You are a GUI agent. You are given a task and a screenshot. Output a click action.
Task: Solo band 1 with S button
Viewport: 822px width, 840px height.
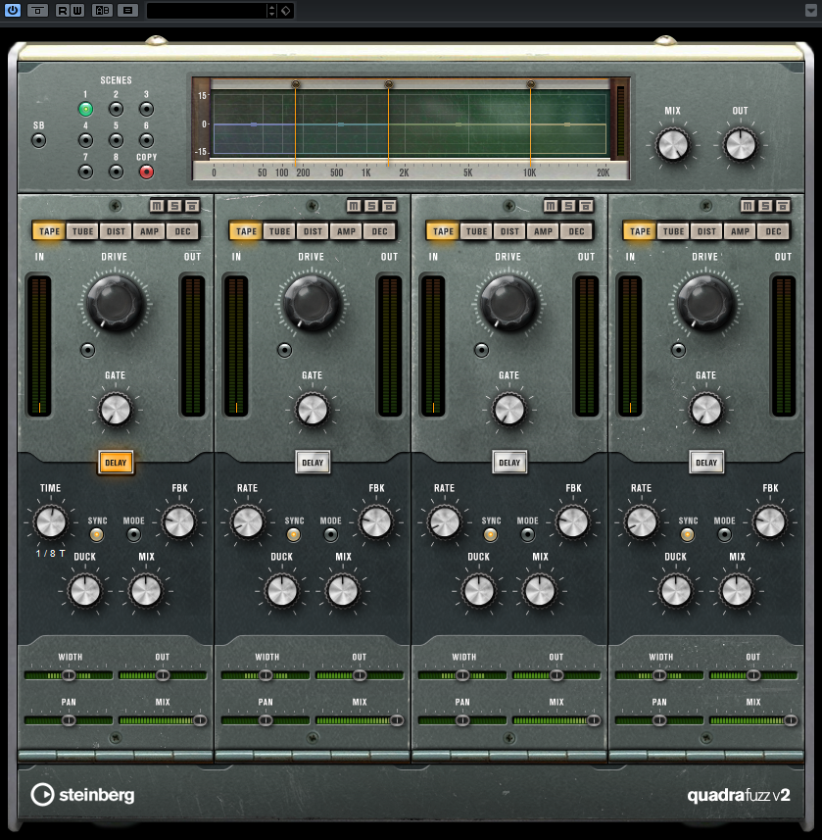(x=174, y=206)
